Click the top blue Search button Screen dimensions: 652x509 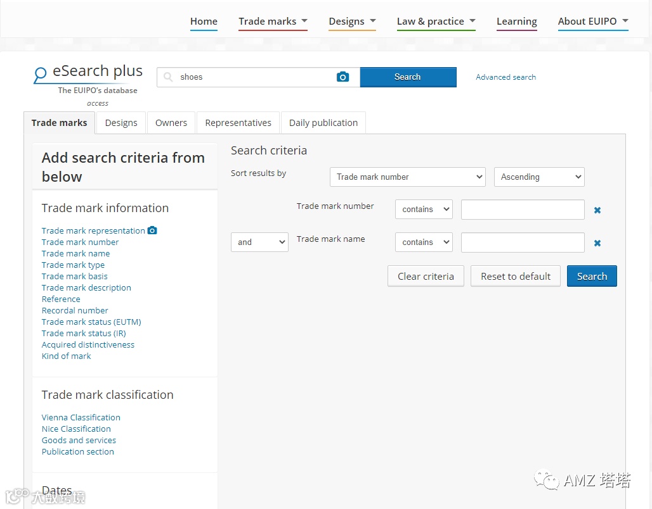point(408,77)
